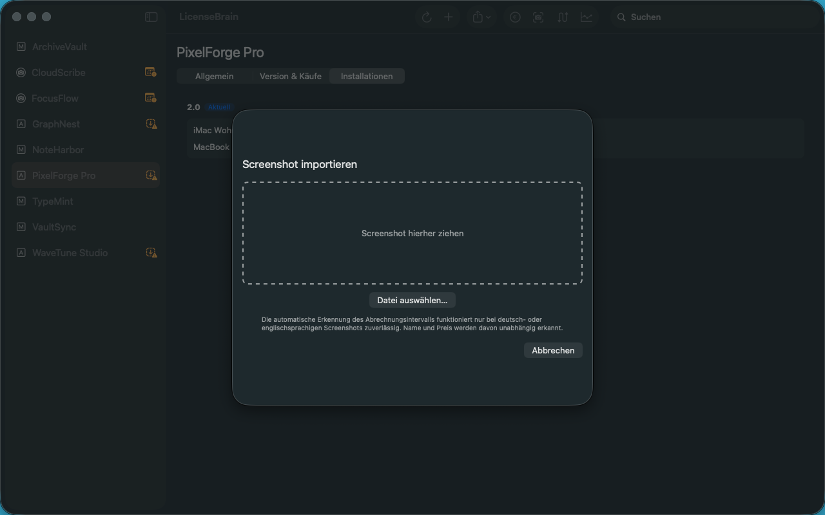This screenshot has height=515, width=825.
Task: Select VaultSync in the sidebar
Action: coord(86,227)
